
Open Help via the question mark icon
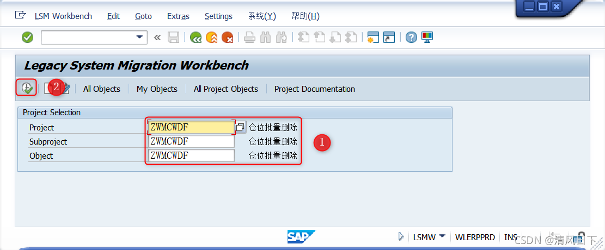(x=411, y=37)
